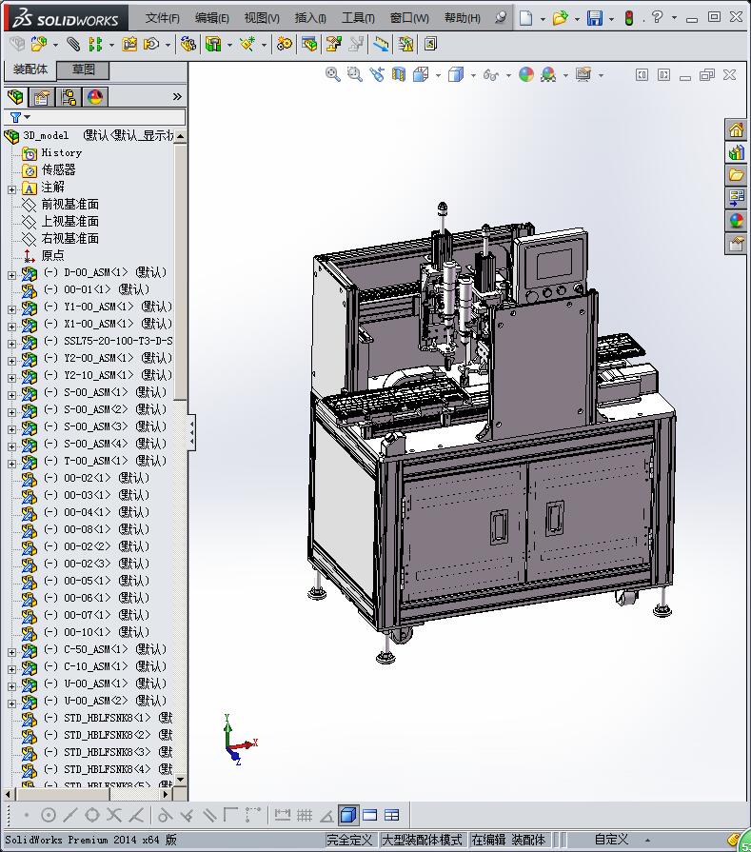
Task: Select the 3D_model root assembly
Action: pyautogui.click(x=46, y=135)
